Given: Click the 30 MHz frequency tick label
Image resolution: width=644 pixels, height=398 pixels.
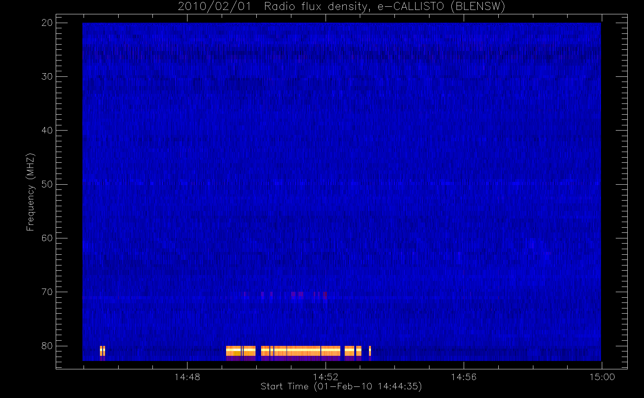Looking at the screenshot, I should click(x=47, y=76).
